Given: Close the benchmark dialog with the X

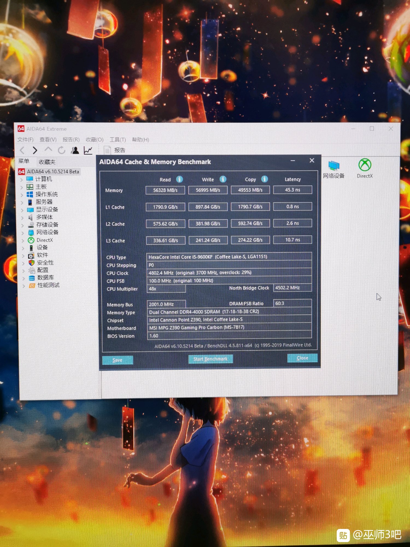Looking at the screenshot, I should tap(312, 160).
